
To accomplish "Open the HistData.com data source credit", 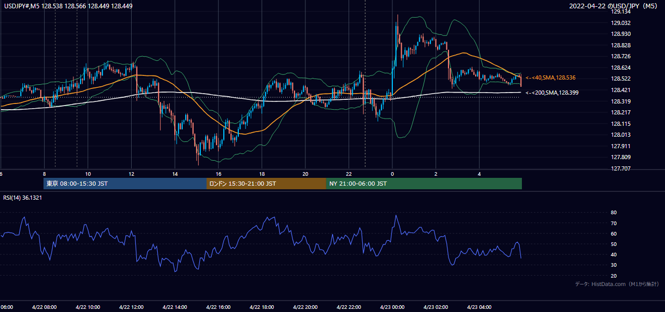I will pyautogui.click(x=617, y=284).
